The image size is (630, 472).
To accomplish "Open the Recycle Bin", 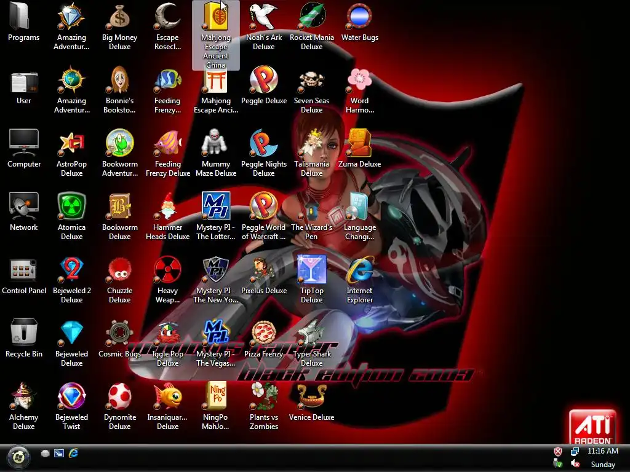I will tap(24, 333).
